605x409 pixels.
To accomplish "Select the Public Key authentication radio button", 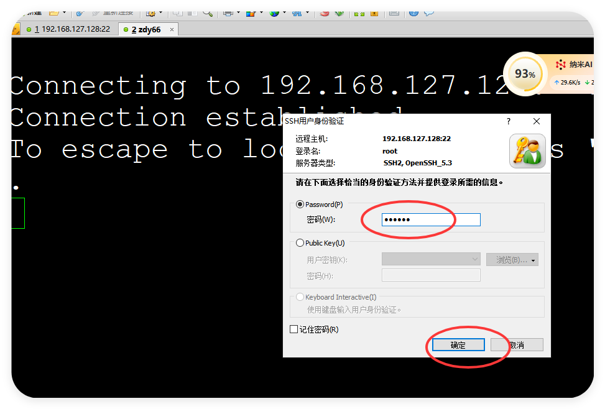I will pyautogui.click(x=300, y=242).
